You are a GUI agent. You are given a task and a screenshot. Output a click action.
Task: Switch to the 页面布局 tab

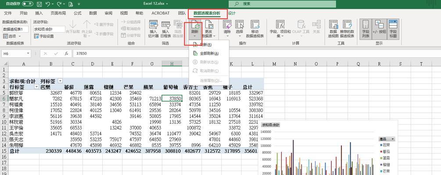coord(58,13)
